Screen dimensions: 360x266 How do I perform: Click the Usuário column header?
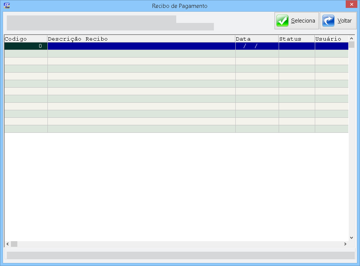click(331, 39)
